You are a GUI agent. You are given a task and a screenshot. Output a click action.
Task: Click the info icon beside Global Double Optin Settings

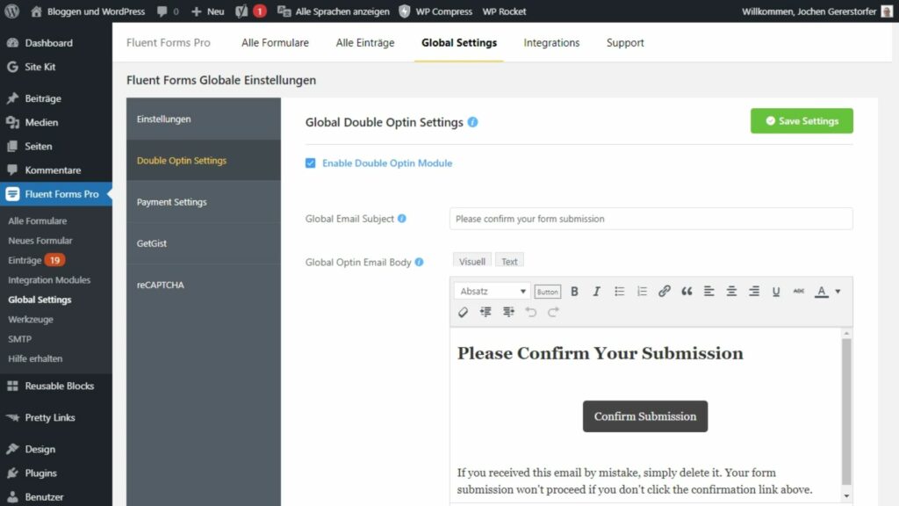click(472, 122)
